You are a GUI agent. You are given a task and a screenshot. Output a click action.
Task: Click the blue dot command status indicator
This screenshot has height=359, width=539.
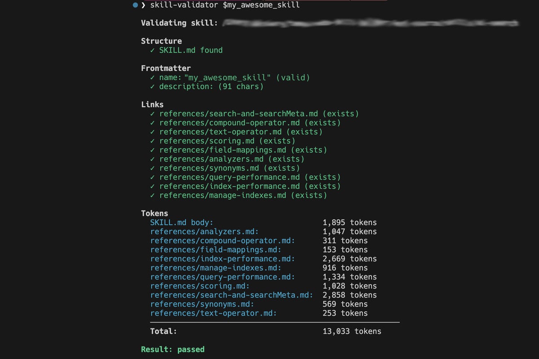[x=135, y=5]
